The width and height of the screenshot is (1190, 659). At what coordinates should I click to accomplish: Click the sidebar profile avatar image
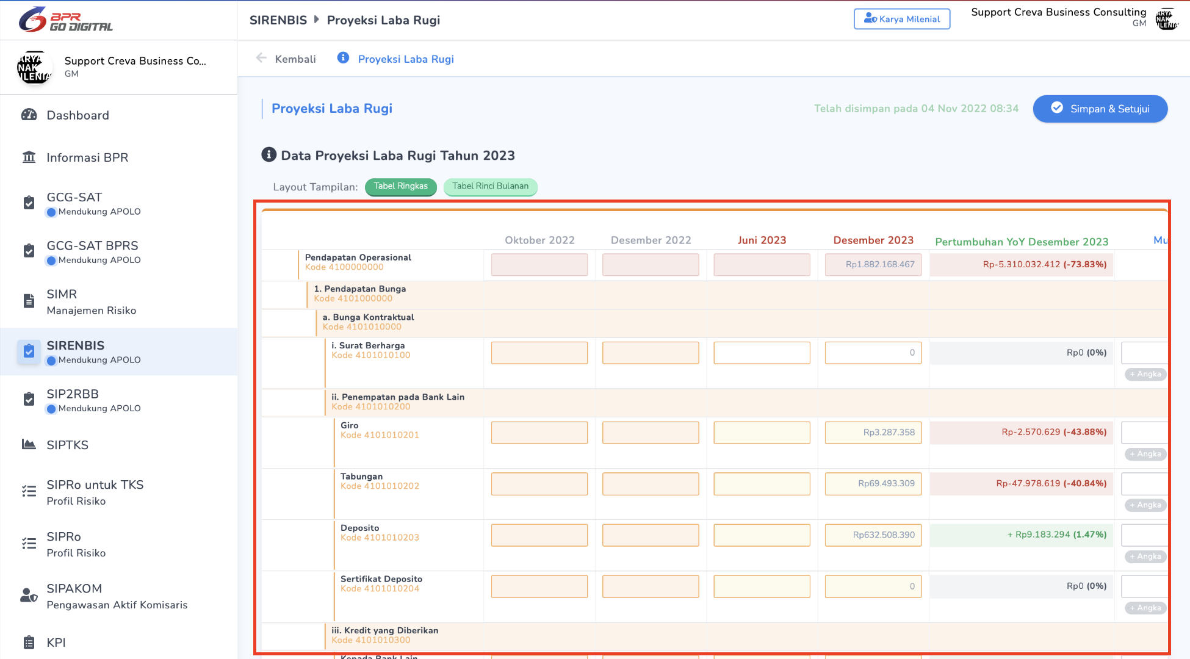34,68
